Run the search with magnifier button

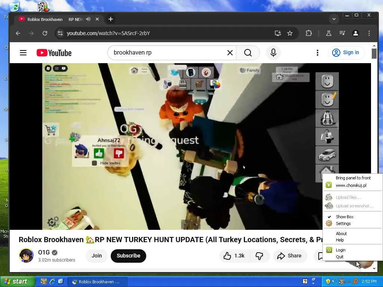click(x=248, y=53)
